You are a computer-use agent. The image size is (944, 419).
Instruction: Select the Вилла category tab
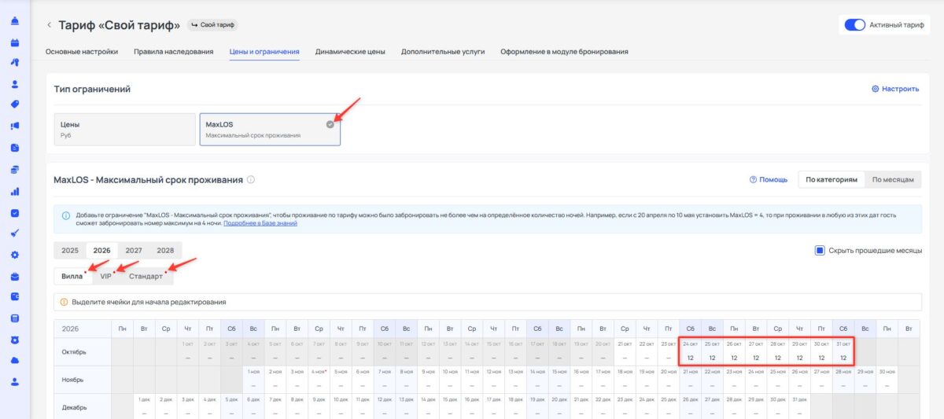(72, 277)
